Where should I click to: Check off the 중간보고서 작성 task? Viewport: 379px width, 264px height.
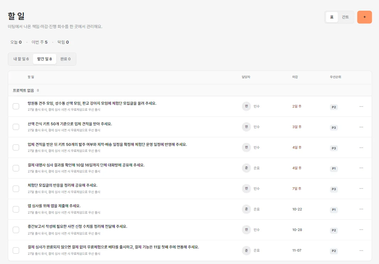point(16,230)
